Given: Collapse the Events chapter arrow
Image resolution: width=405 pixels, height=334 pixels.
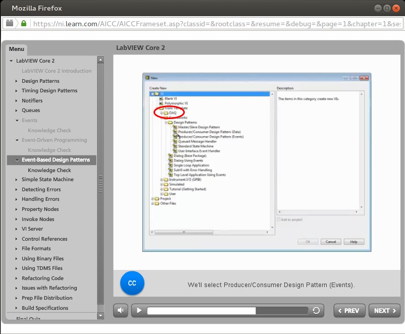Looking at the screenshot, I should click(x=17, y=121).
